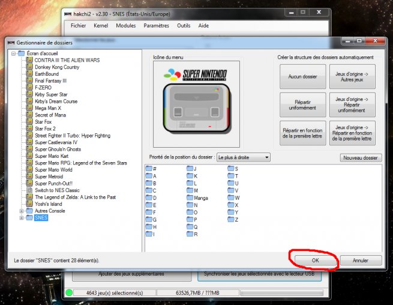Open the folder position priority dropdown
Image resolution: width=393 pixels, height=305 pixels.
pyautogui.click(x=244, y=157)
